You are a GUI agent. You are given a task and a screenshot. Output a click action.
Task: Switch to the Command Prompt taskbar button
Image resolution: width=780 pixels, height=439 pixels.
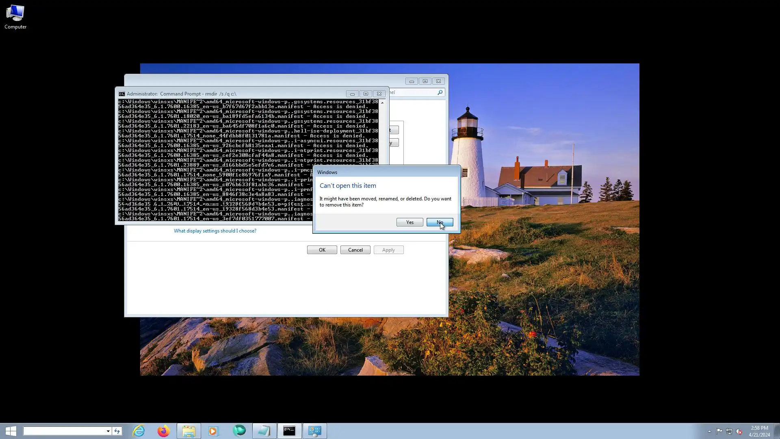click(289, 431)
